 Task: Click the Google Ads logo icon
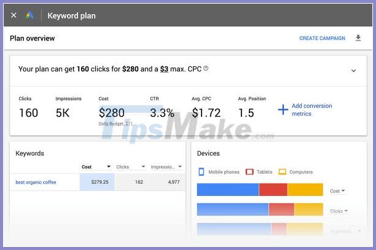(29, 15)
